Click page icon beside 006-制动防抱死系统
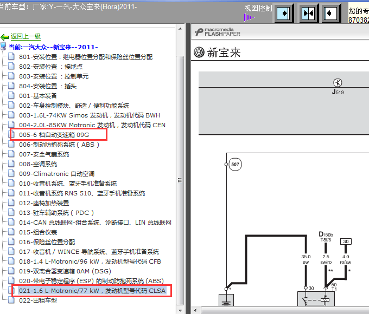 pos(11,145)
